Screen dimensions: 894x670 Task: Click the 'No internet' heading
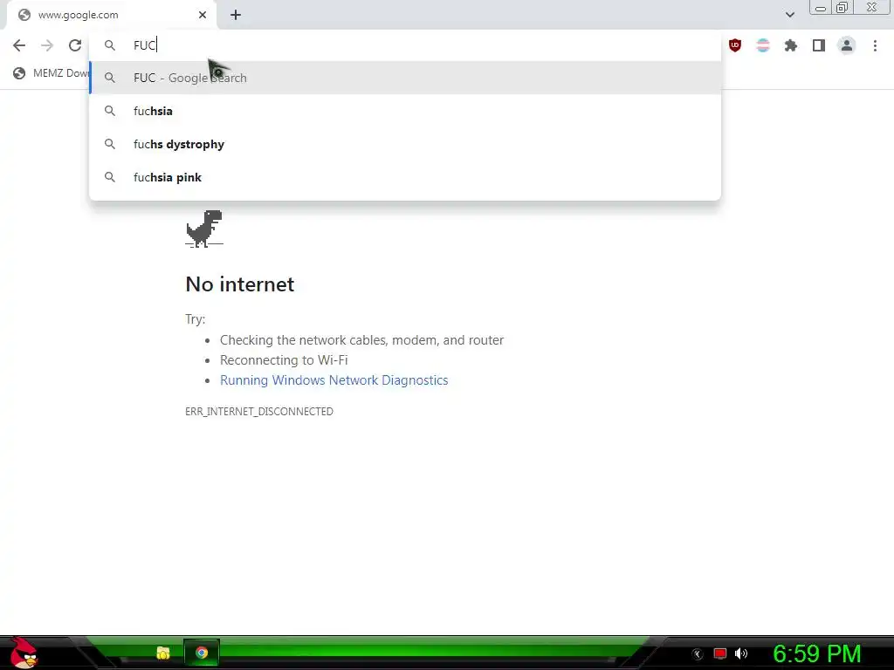point(239,284)
